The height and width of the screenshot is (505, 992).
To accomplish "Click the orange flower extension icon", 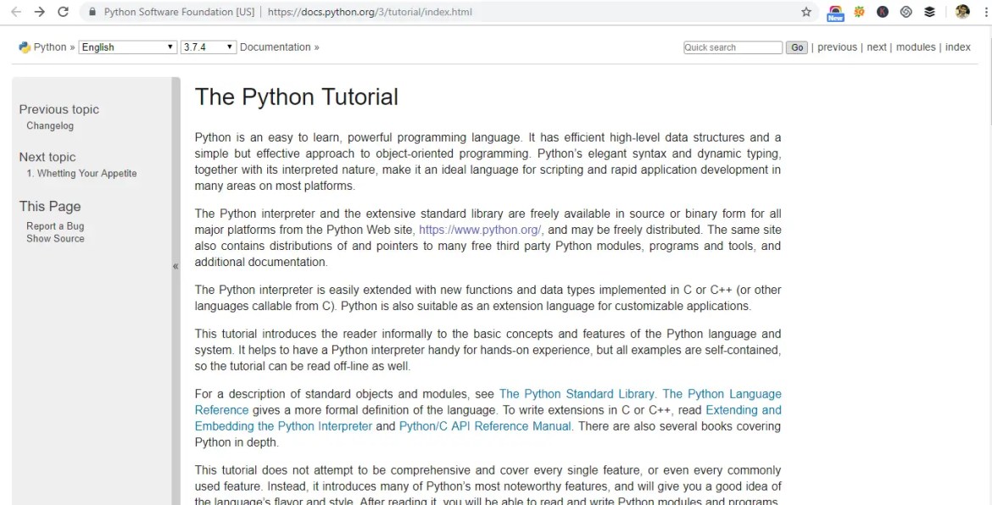I will coord(859,12).
